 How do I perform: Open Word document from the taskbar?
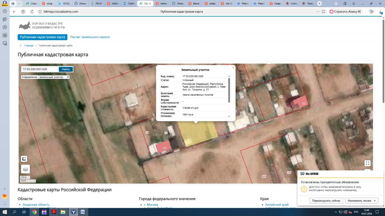pyautogui.click(x=83, y=212)
